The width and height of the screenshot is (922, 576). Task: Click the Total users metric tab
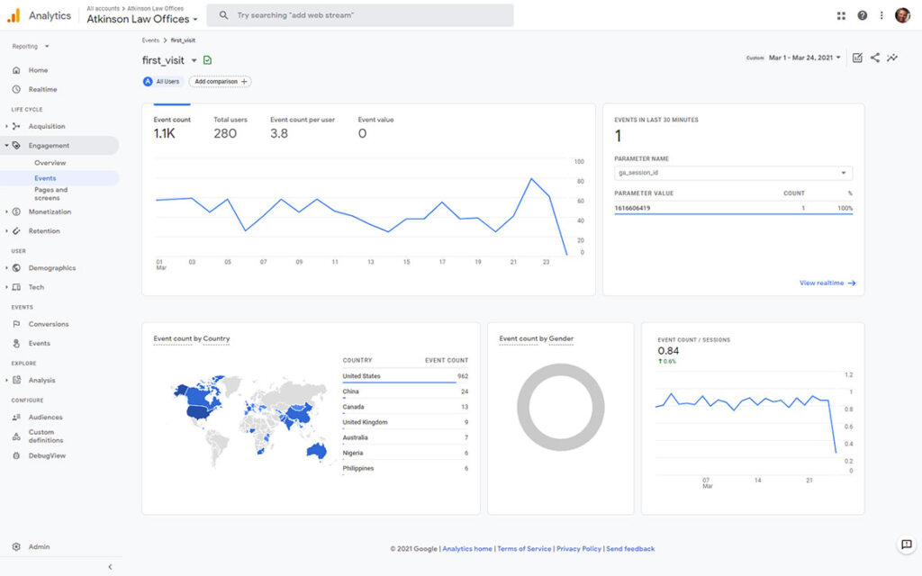[x=230, y=128]
